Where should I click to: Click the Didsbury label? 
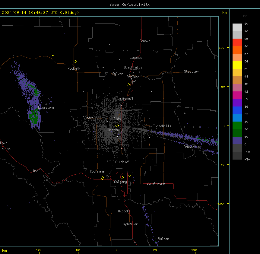[116, 130]
